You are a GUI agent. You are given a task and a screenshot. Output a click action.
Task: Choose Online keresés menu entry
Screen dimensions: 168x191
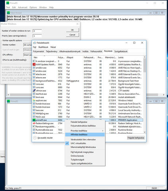85,156
